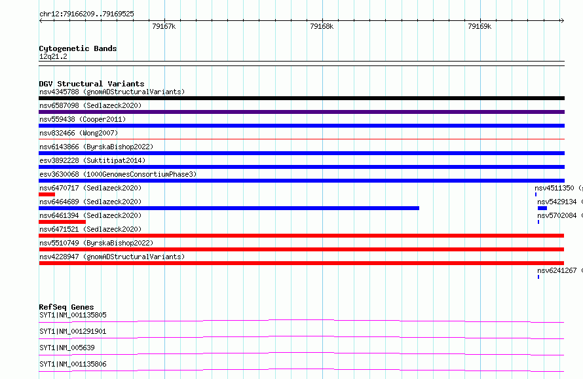Select the short red nsv6470717 bar
Image resolution: width=583 pixels, height=379 pixels.
[47, 194]
